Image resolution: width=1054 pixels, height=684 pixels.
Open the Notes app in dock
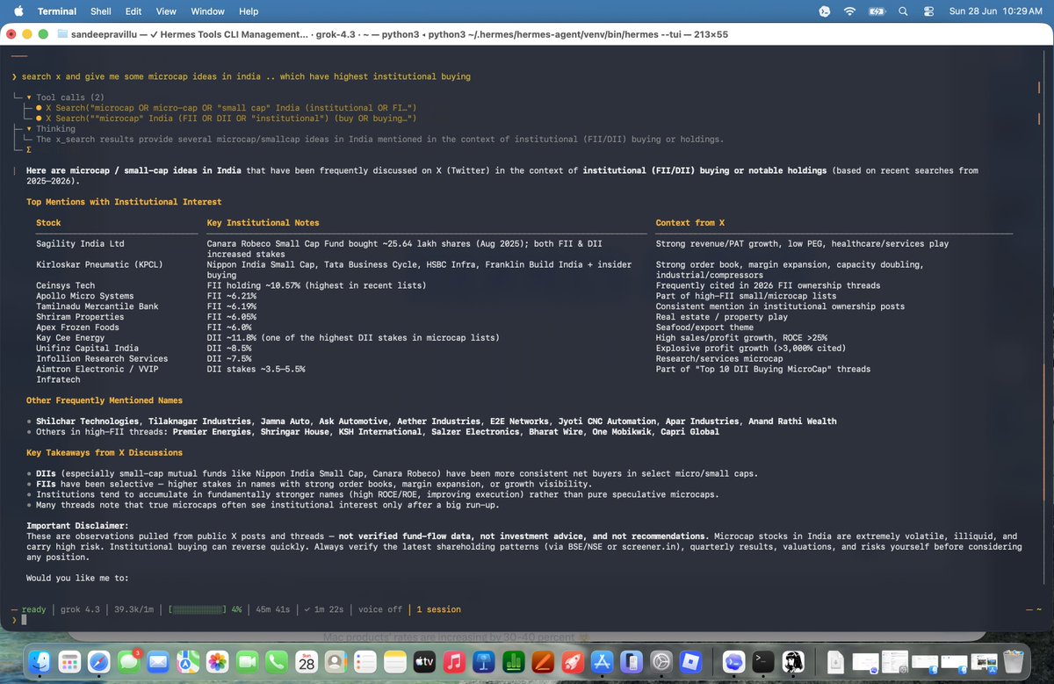[x=395, y=661]
